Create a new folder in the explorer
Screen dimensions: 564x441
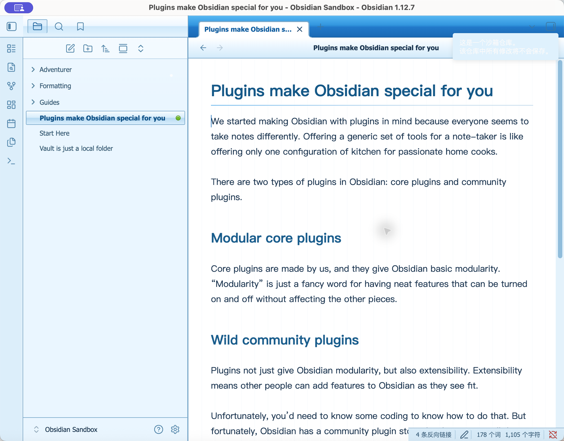tap(88, 49)
